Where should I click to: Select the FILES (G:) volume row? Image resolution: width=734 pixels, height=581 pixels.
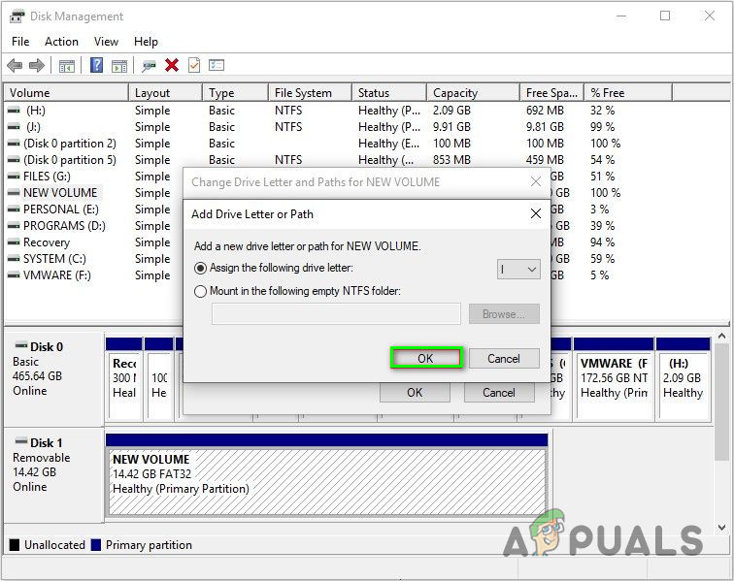(x=47, y=177)
